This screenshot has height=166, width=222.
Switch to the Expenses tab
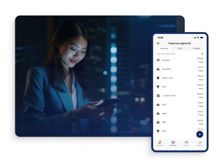pos(164,48)
